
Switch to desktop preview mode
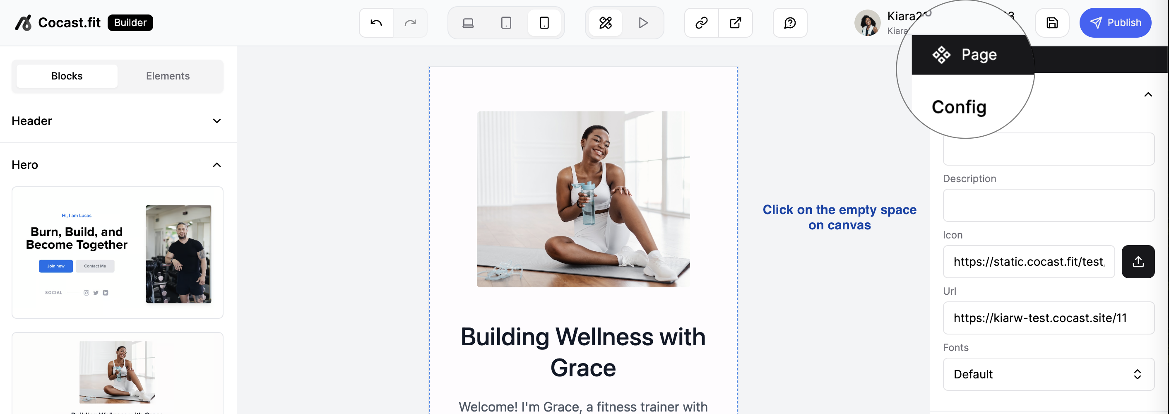pos(468,23)
